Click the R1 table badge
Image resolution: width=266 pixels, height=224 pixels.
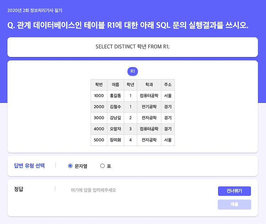coord(133,71)
